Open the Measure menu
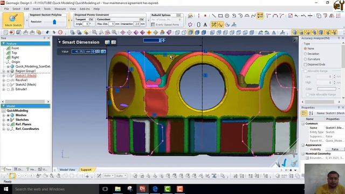345x194 pixels. (60, 9)
